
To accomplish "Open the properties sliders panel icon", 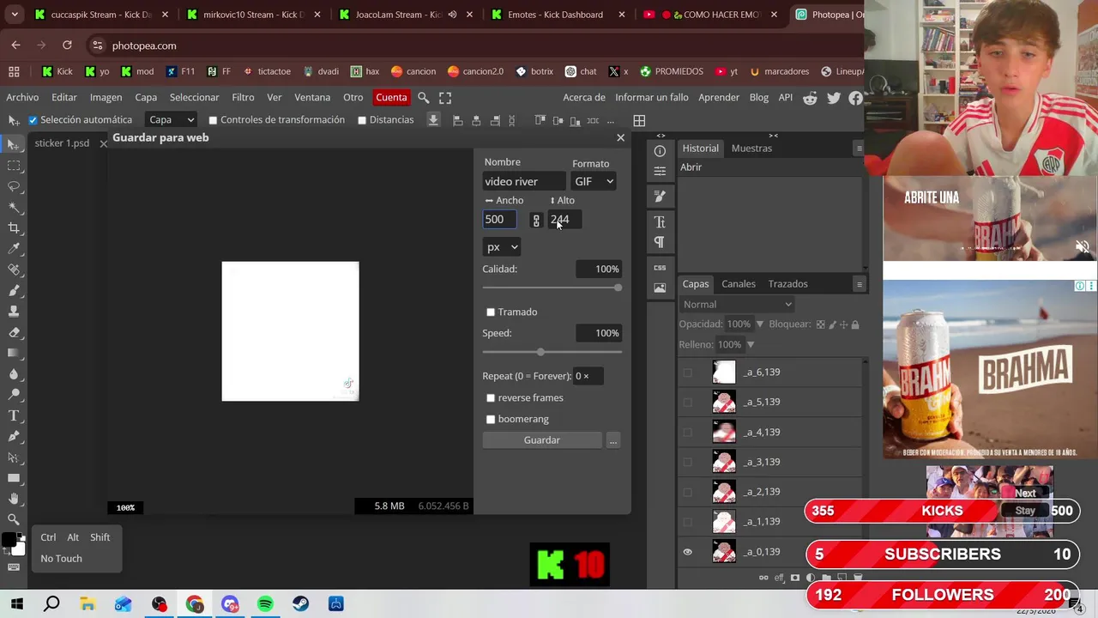I will tap(660, 172).
